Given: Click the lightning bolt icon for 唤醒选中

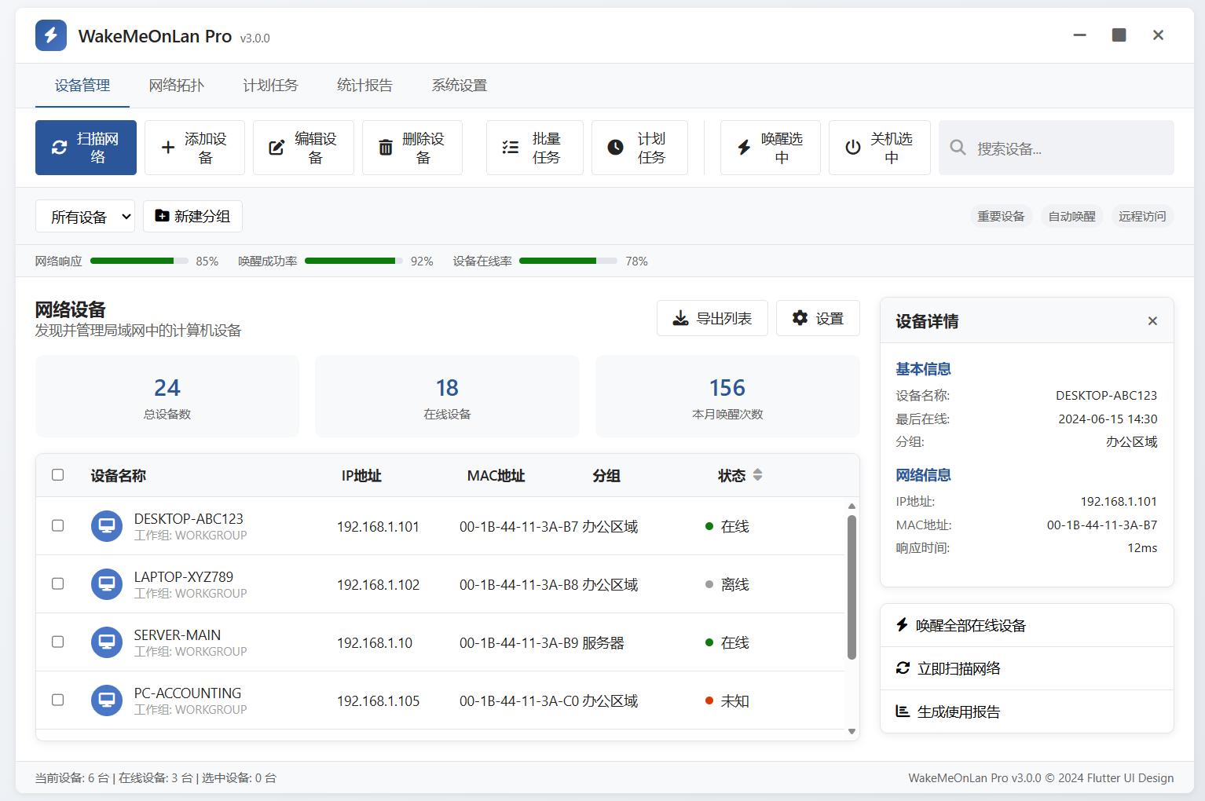Looking at the screenshot, I should coord(744,148).
